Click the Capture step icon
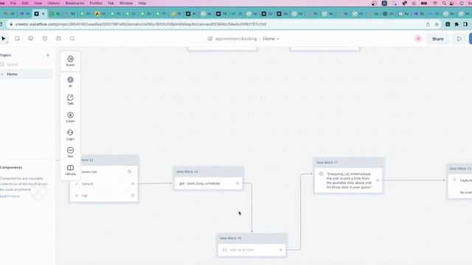Screen dimensions: 472x265 pyautogui.click(x=454, y=180)
